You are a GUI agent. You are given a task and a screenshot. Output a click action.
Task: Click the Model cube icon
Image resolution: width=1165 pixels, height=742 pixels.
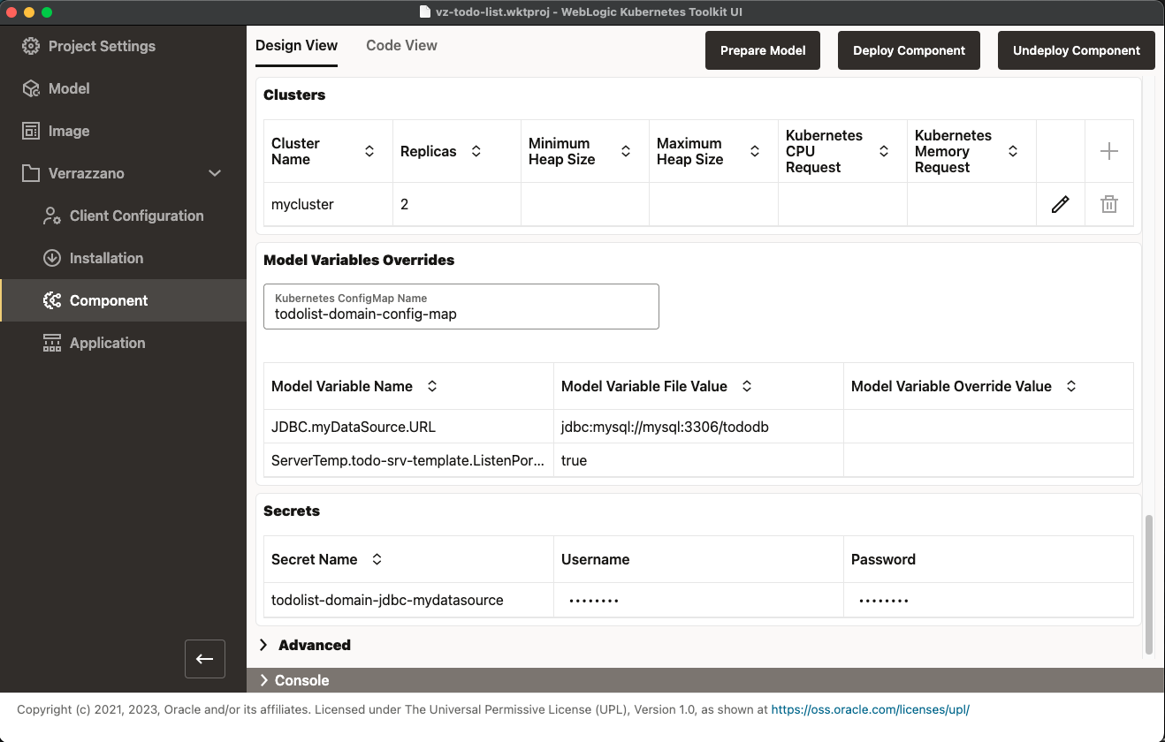pyautogui.click(x=31, y=88)
